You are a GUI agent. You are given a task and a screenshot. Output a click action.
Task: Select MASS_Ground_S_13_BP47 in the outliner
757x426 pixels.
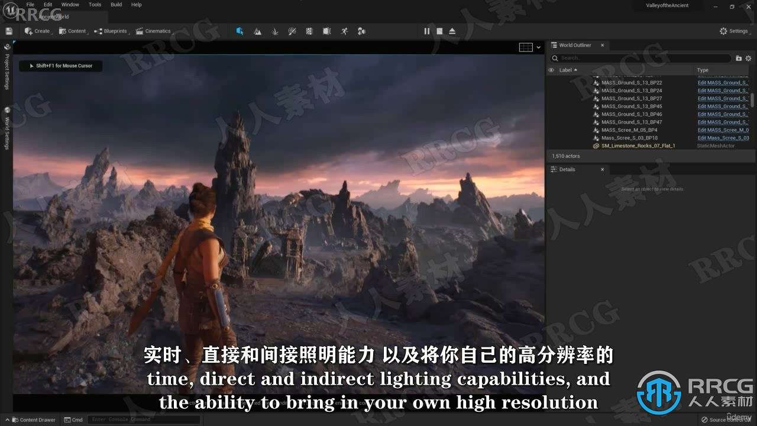click(x=632, y=122)
